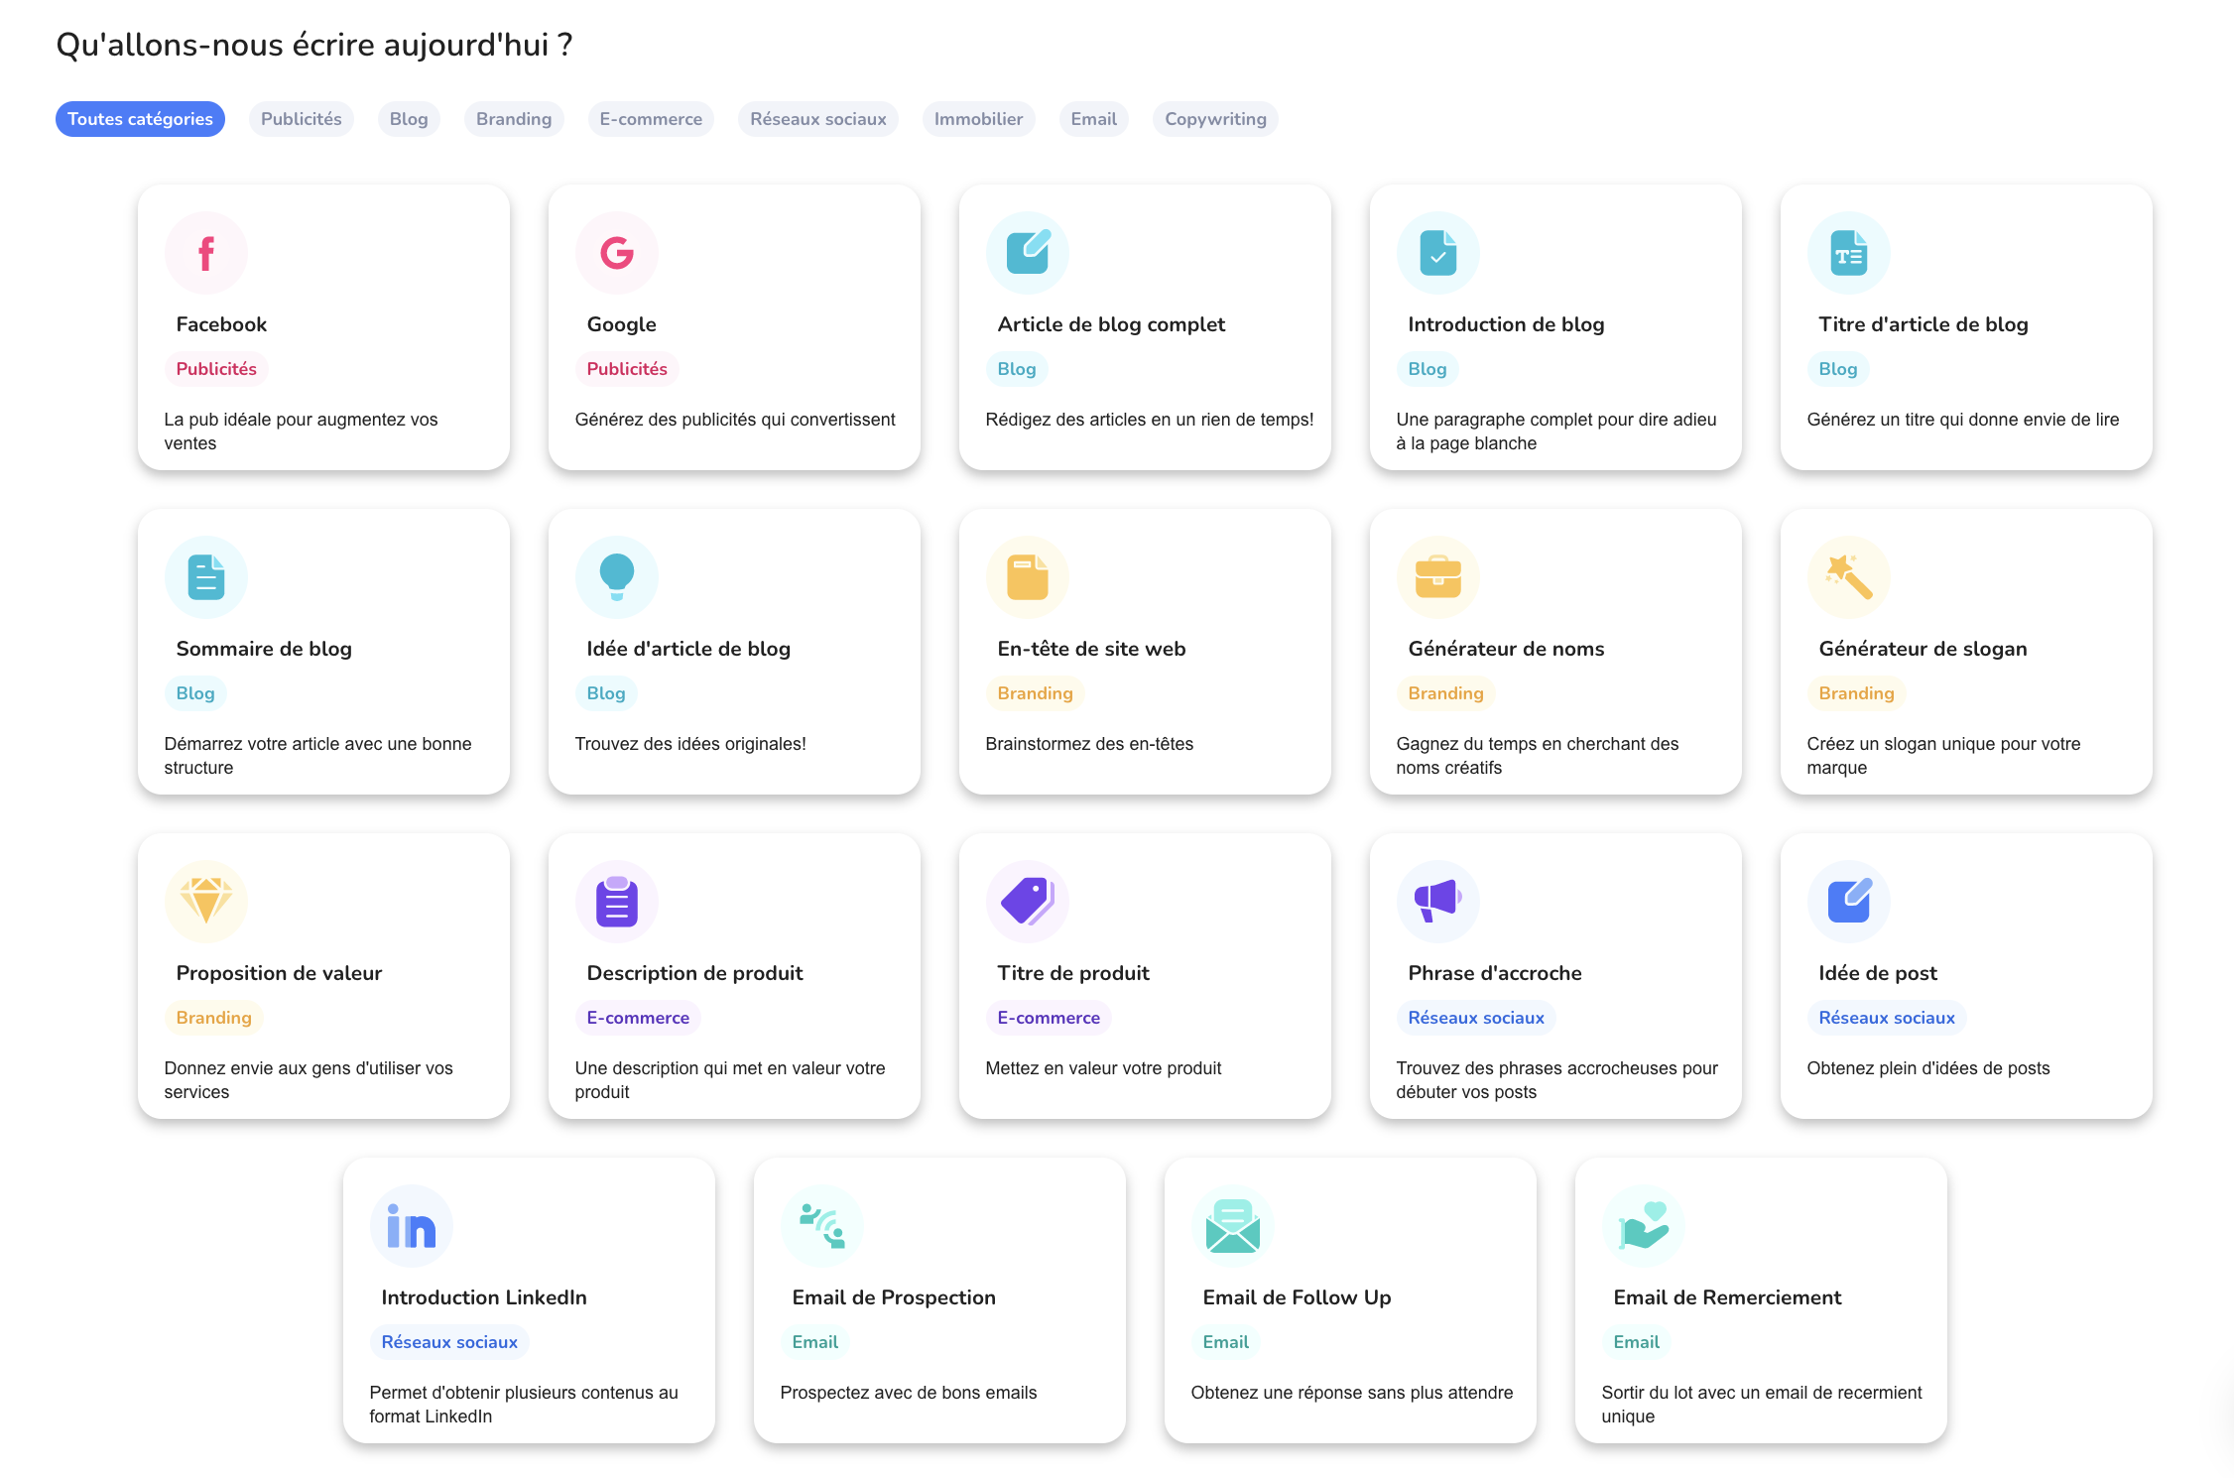The height and width of the screenshot is (1478, 2234).
Task: Switch to the E-commerce category filter
Action: coord(651,119)
